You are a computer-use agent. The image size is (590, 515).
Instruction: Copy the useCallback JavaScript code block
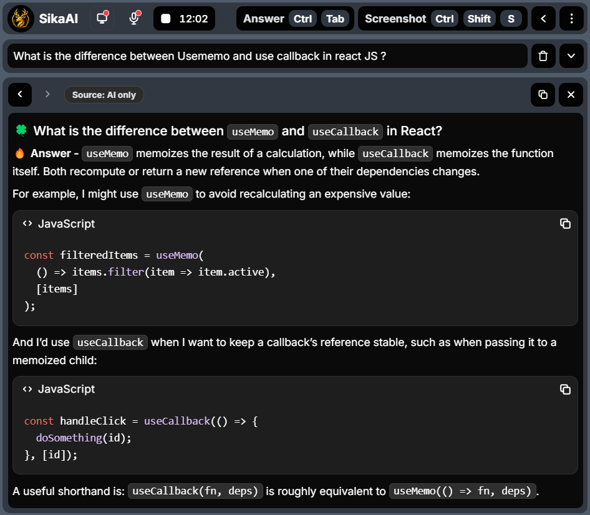tap(565, 389)
